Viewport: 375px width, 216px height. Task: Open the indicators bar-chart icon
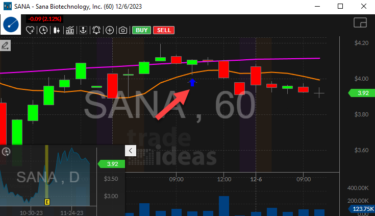point(70,31)
